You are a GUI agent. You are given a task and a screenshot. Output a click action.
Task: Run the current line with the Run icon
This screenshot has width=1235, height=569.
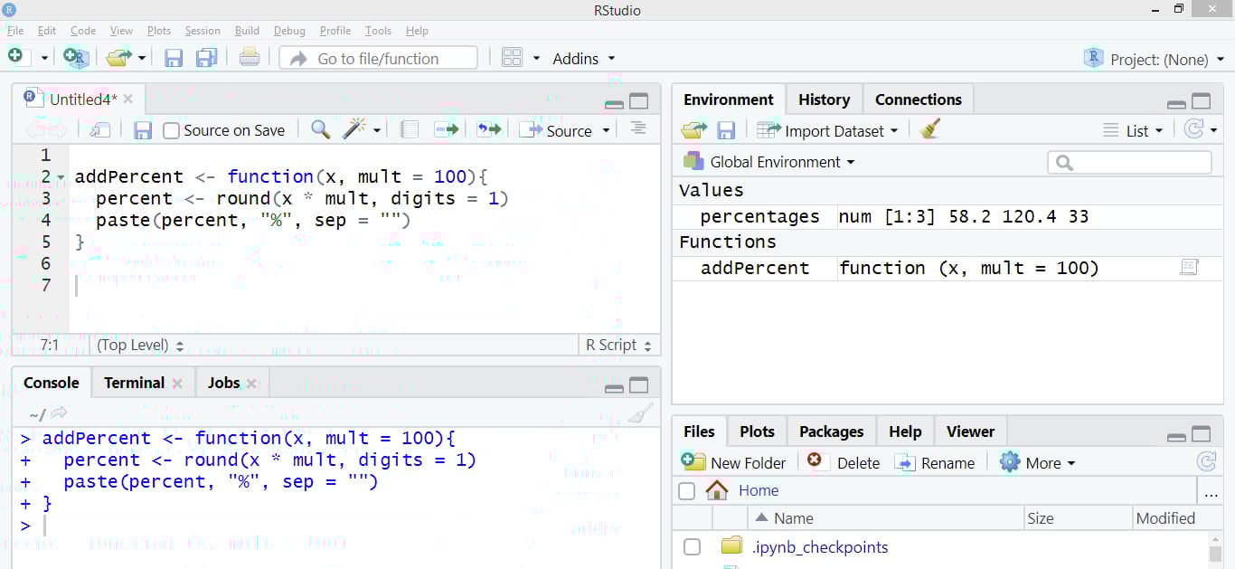(447, 129)
